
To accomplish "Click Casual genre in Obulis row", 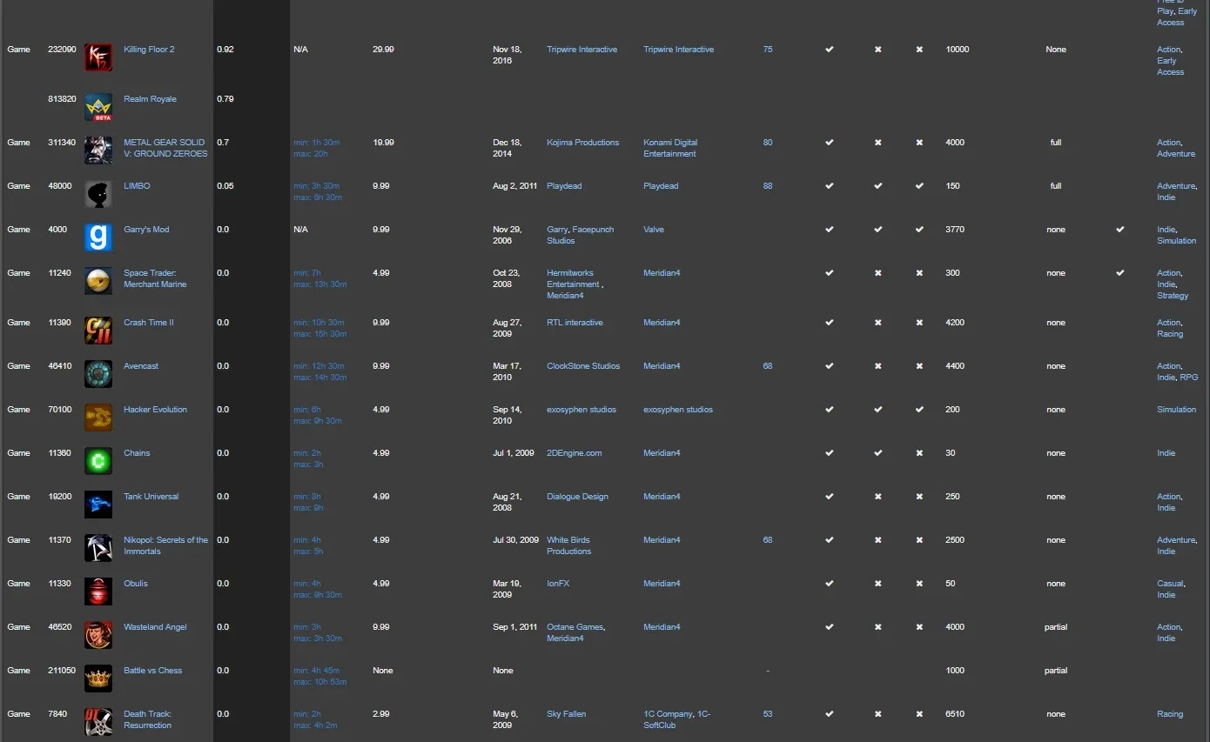I will [x=1170, y=584].
